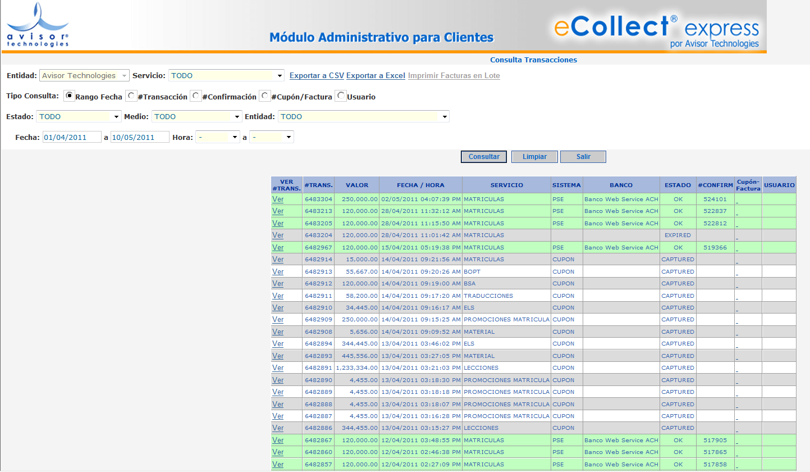Open the start Hora dropdown
The image size is (810, 472).
[x=218, y=137]
